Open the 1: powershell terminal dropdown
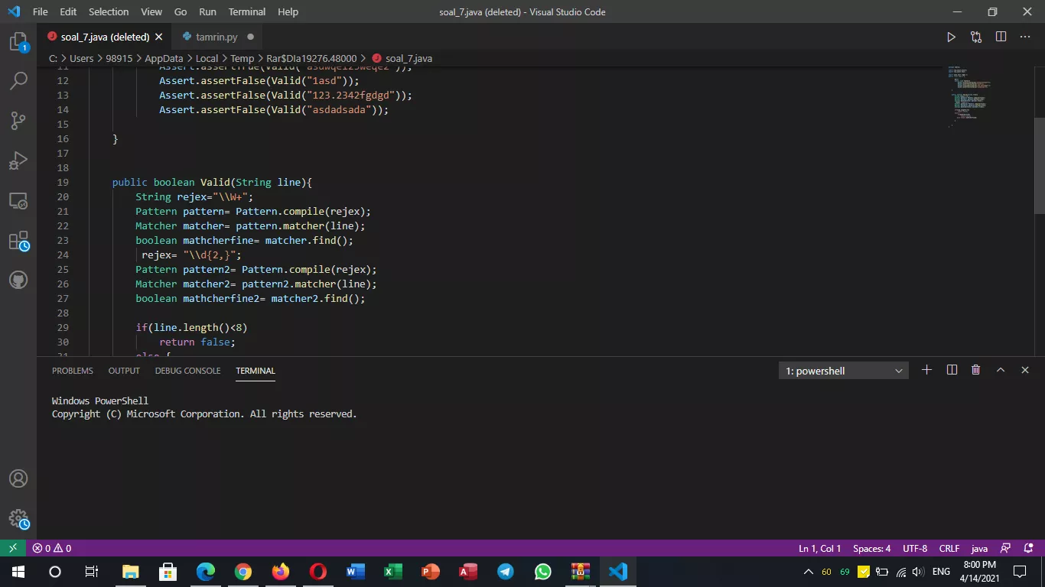This screenshot has height=587, width=1045. (x=844, y=371)
